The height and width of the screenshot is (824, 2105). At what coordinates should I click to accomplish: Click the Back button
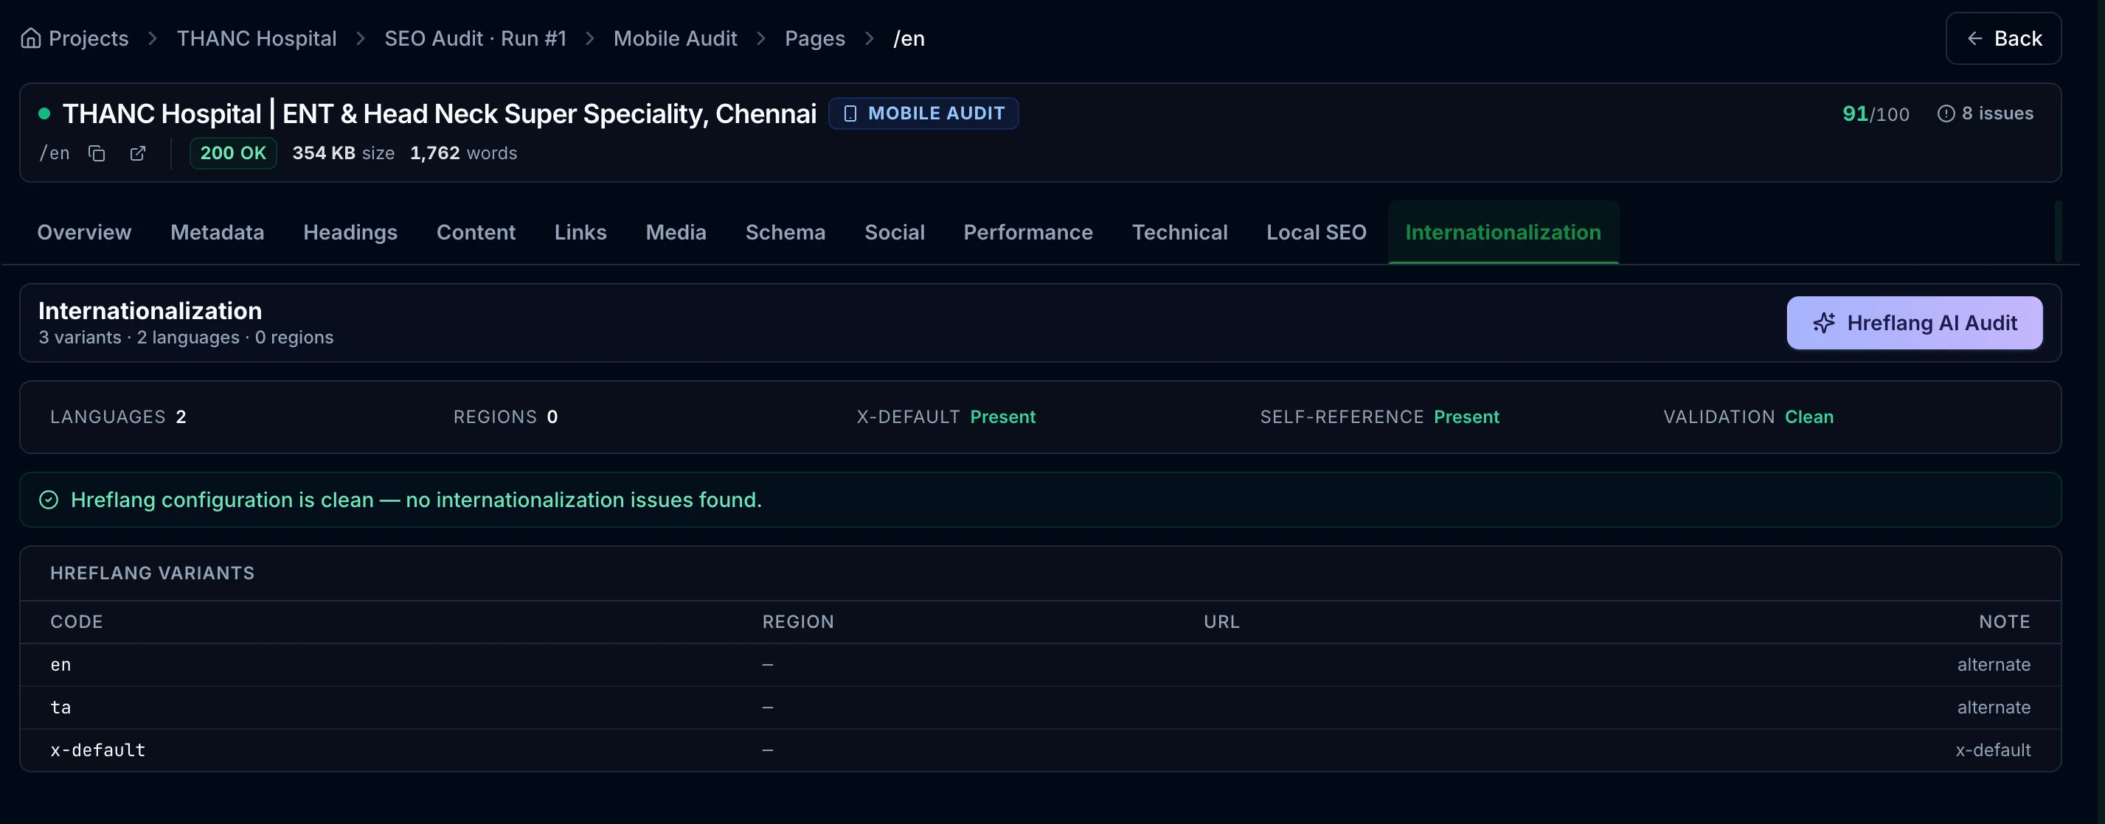[x=2003, y=38]
